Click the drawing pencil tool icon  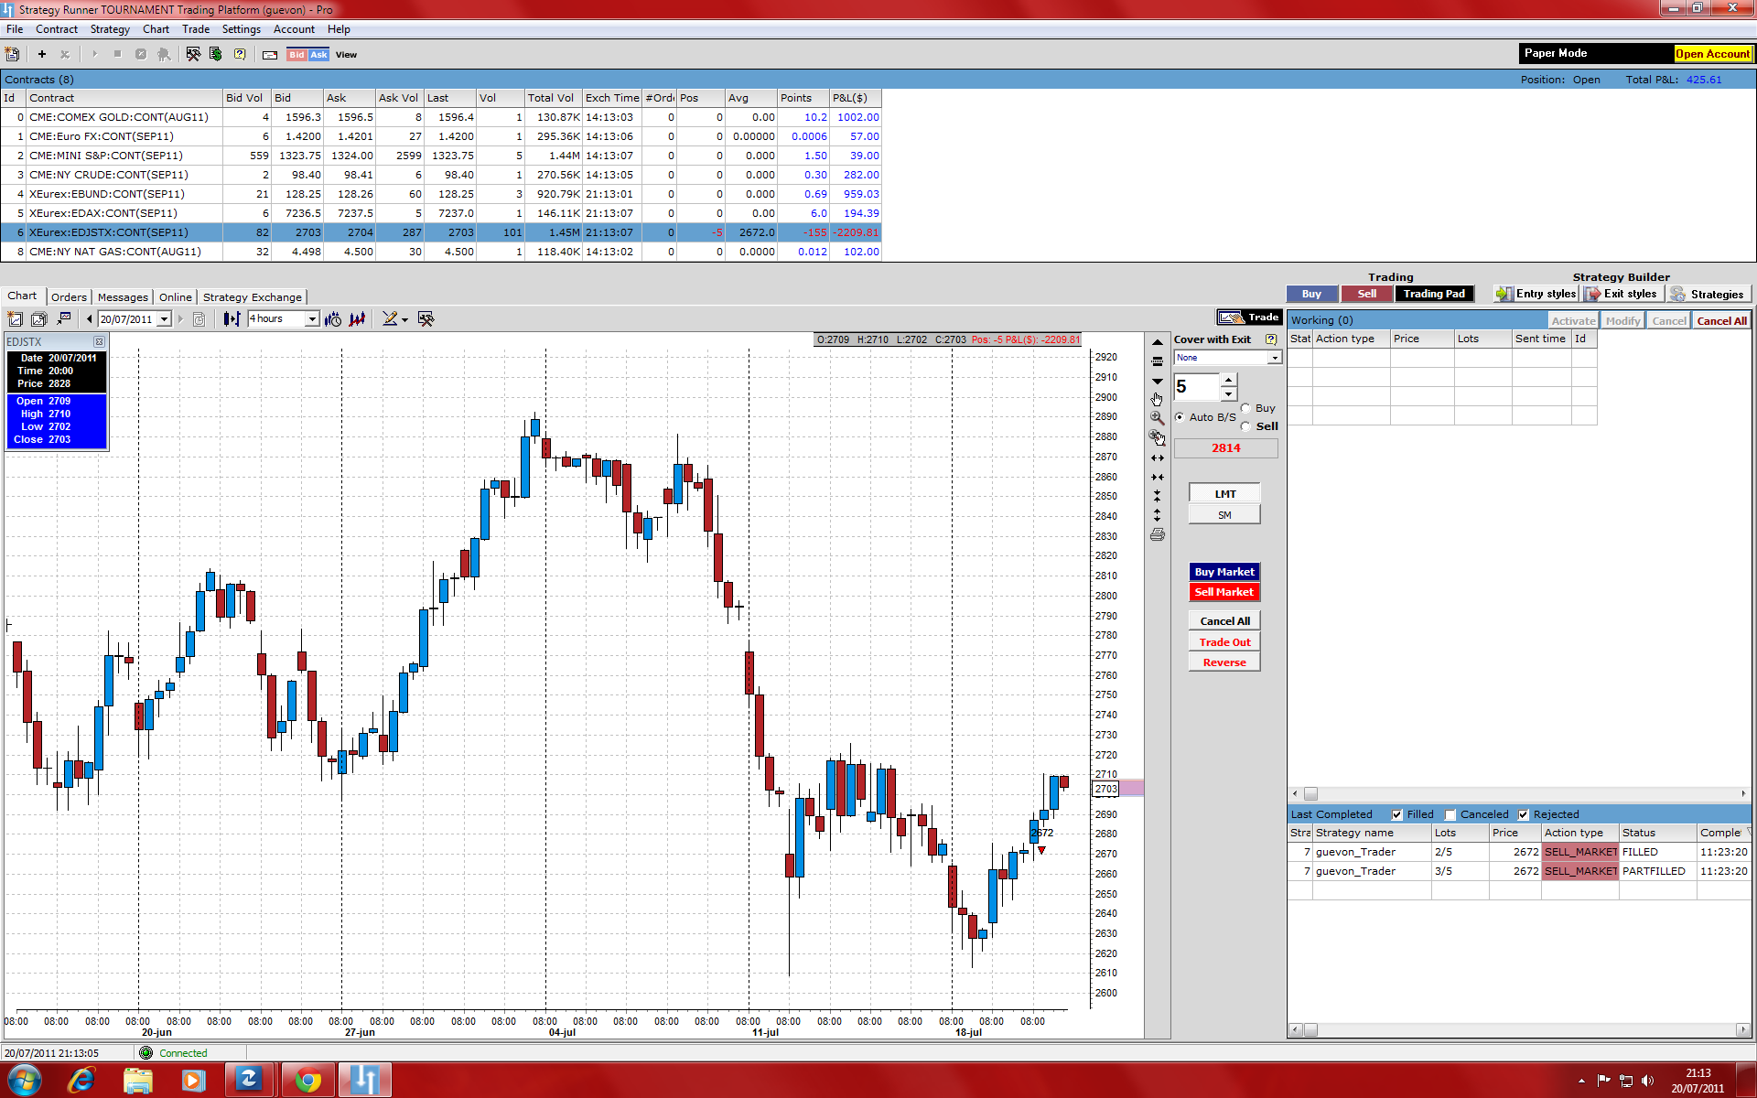(390, 319)
